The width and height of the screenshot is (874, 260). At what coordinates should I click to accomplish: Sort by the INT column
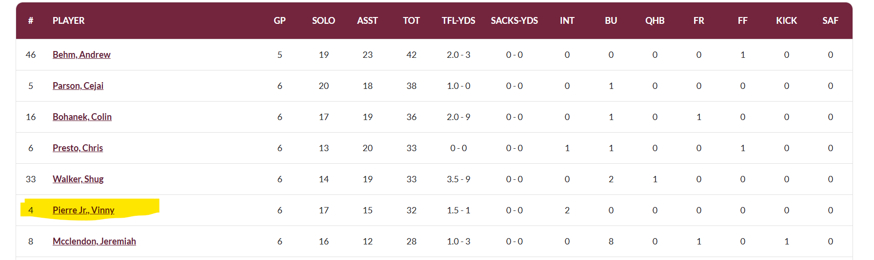coord(567,21)
